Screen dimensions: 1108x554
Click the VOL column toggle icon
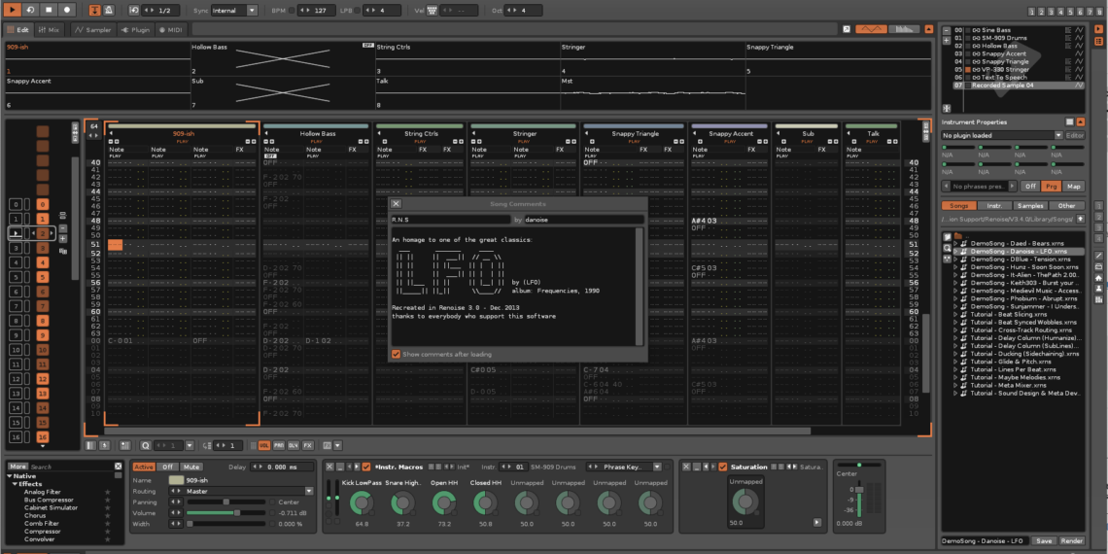coord(263,445)
